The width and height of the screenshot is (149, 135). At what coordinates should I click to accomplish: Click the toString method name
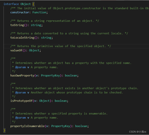17,25
